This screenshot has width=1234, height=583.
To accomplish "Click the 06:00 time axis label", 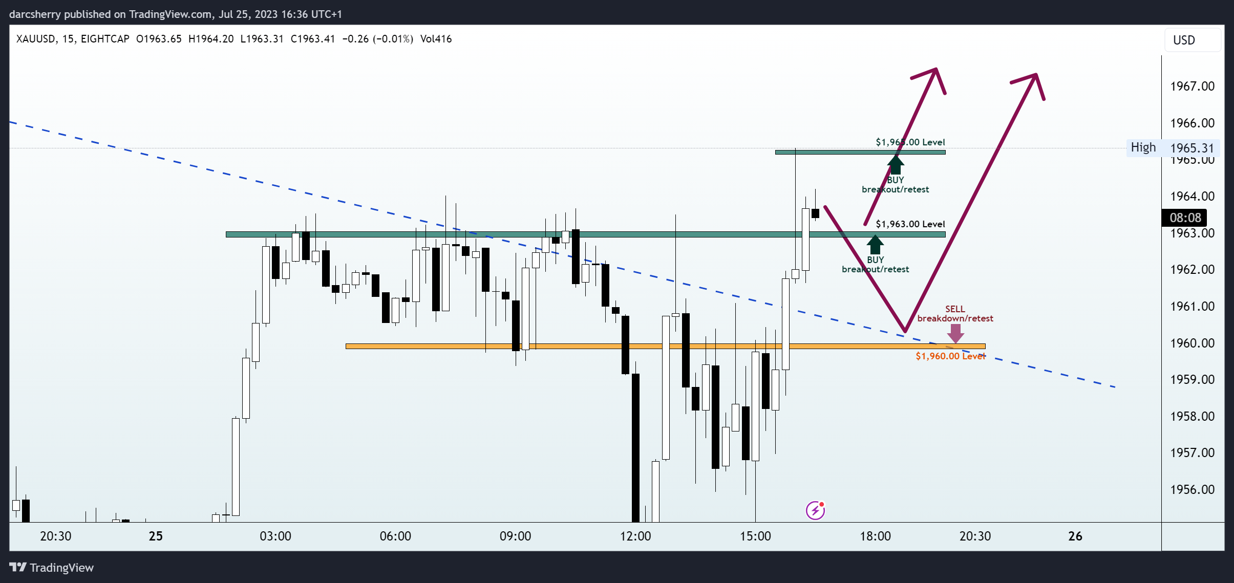I will coord(395,536).
